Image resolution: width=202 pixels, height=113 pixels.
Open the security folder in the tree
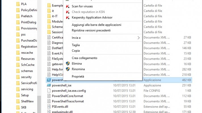coord(26,77)
